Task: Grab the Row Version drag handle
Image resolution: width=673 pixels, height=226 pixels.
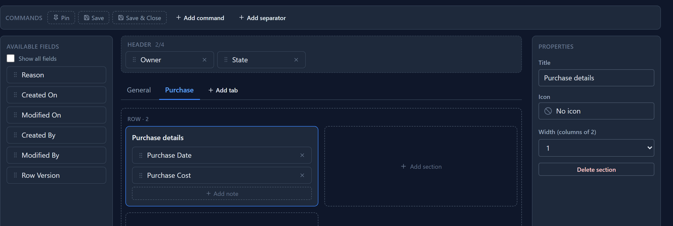Action: pos(15,175)
